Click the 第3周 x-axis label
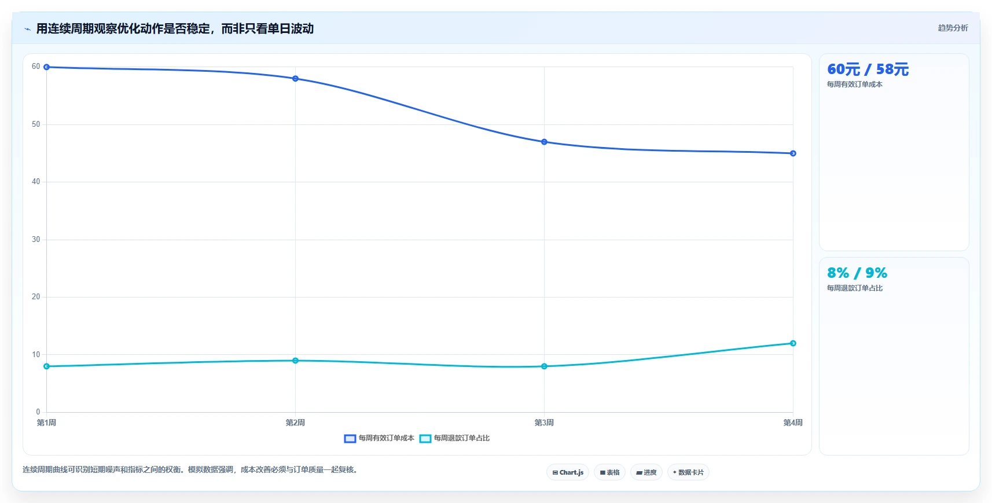This screenshot has height=503, width=992. [x=544, y=423]
